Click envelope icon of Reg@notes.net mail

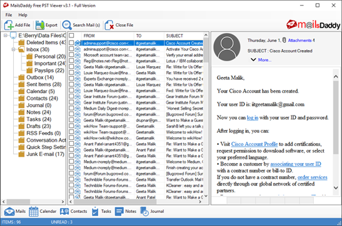78,61
